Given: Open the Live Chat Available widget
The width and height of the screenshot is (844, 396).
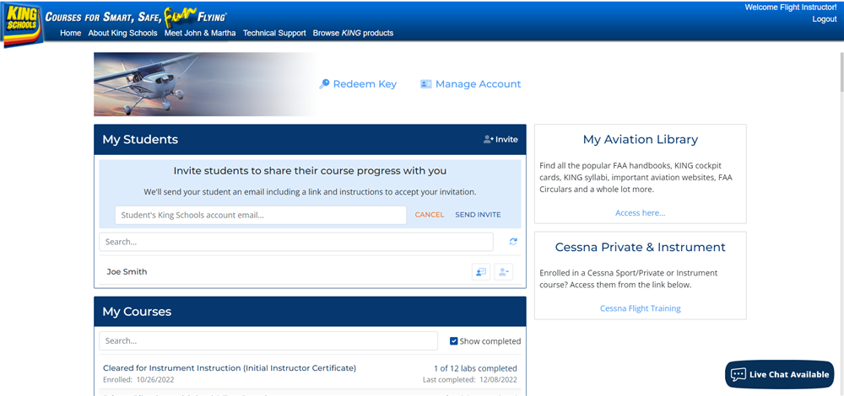Looking at the screenshot, I should 779,374.
